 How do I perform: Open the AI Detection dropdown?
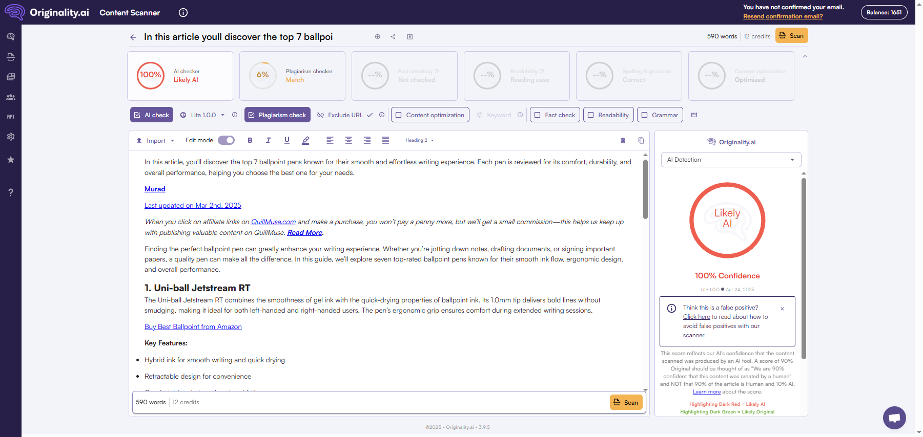coord(731,160)
